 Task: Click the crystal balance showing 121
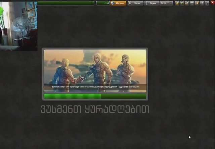tap(103, 3)
